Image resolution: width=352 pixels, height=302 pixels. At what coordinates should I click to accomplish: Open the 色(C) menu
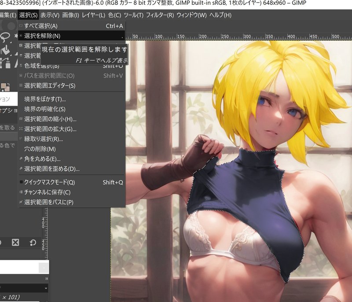[x=114, y=15]
